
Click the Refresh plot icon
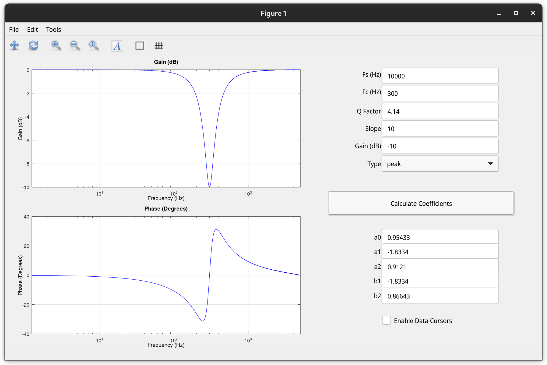click(x=33, y=45)
